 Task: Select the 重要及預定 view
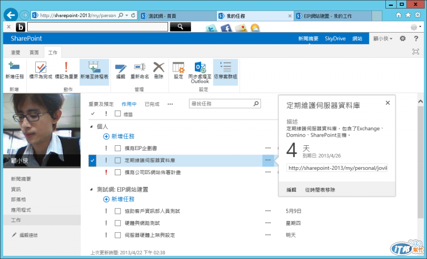click(x=101, y=104)
